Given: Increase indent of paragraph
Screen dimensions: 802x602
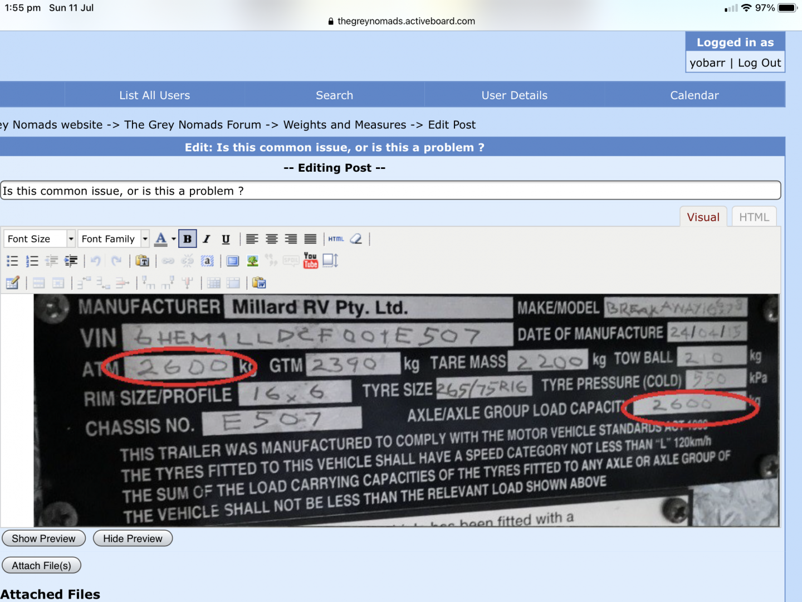Looking at the screenshot, I should [x=71, y=261].
